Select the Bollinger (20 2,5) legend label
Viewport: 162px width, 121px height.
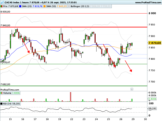(x=80, y=6)
